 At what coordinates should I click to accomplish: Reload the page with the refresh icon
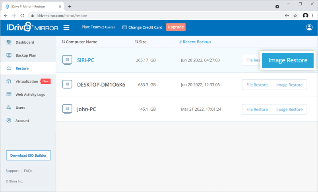point(22,15)
